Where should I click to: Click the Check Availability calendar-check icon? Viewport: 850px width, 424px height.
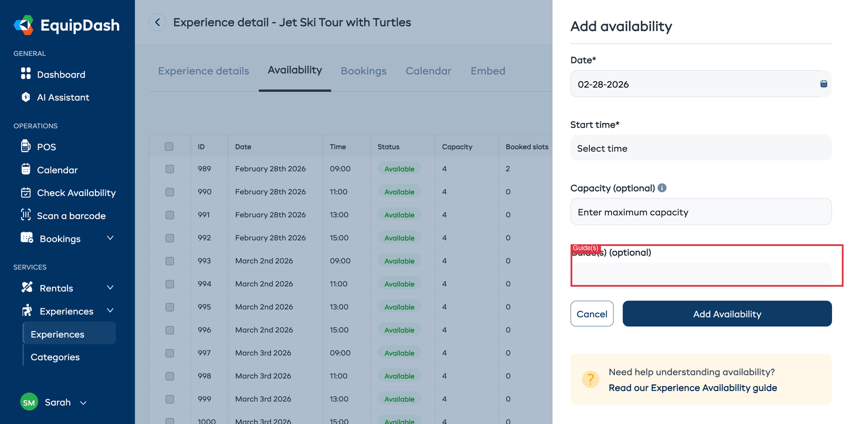[26, 192]
